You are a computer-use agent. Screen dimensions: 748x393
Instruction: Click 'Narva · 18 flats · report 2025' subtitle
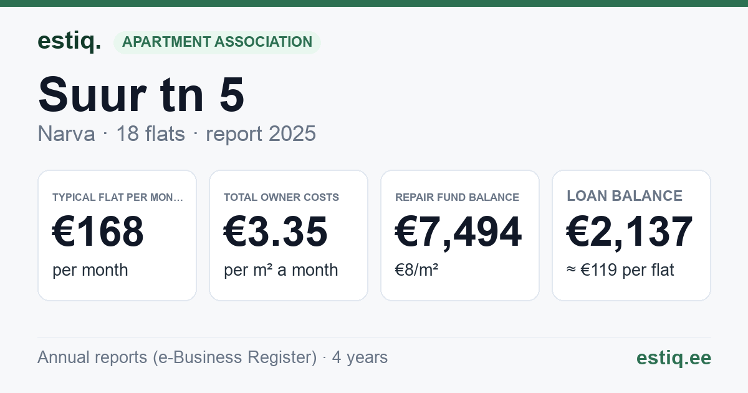pyautogui.click(x=176, y=133)
